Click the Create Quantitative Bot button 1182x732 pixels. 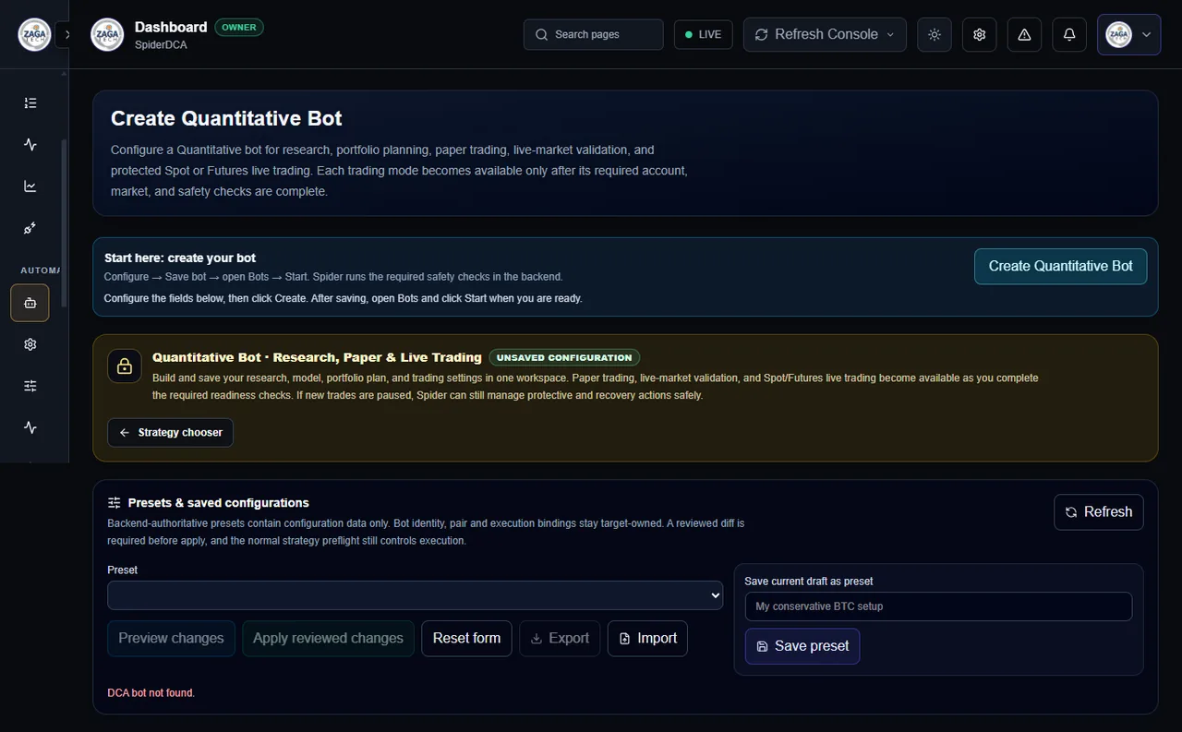click(x=1060, y=266)
